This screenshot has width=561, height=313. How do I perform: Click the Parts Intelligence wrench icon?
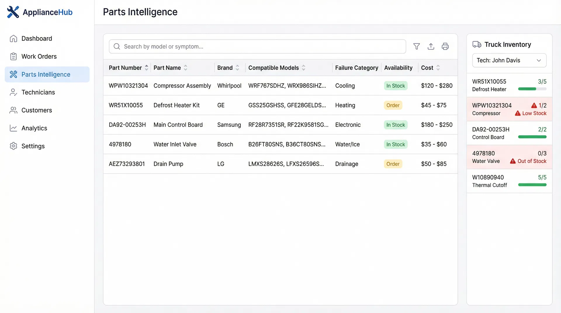pos(13,74)
